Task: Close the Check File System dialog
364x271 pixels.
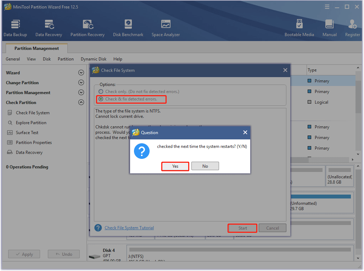Action: 285,70
